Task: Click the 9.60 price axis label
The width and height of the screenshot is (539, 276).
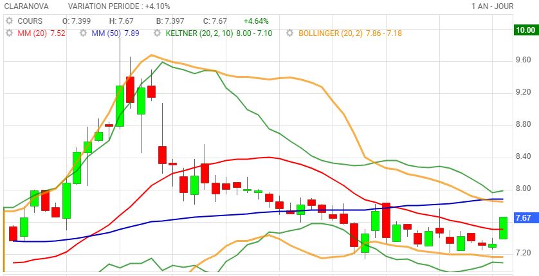Action: [x=524, y=60]
